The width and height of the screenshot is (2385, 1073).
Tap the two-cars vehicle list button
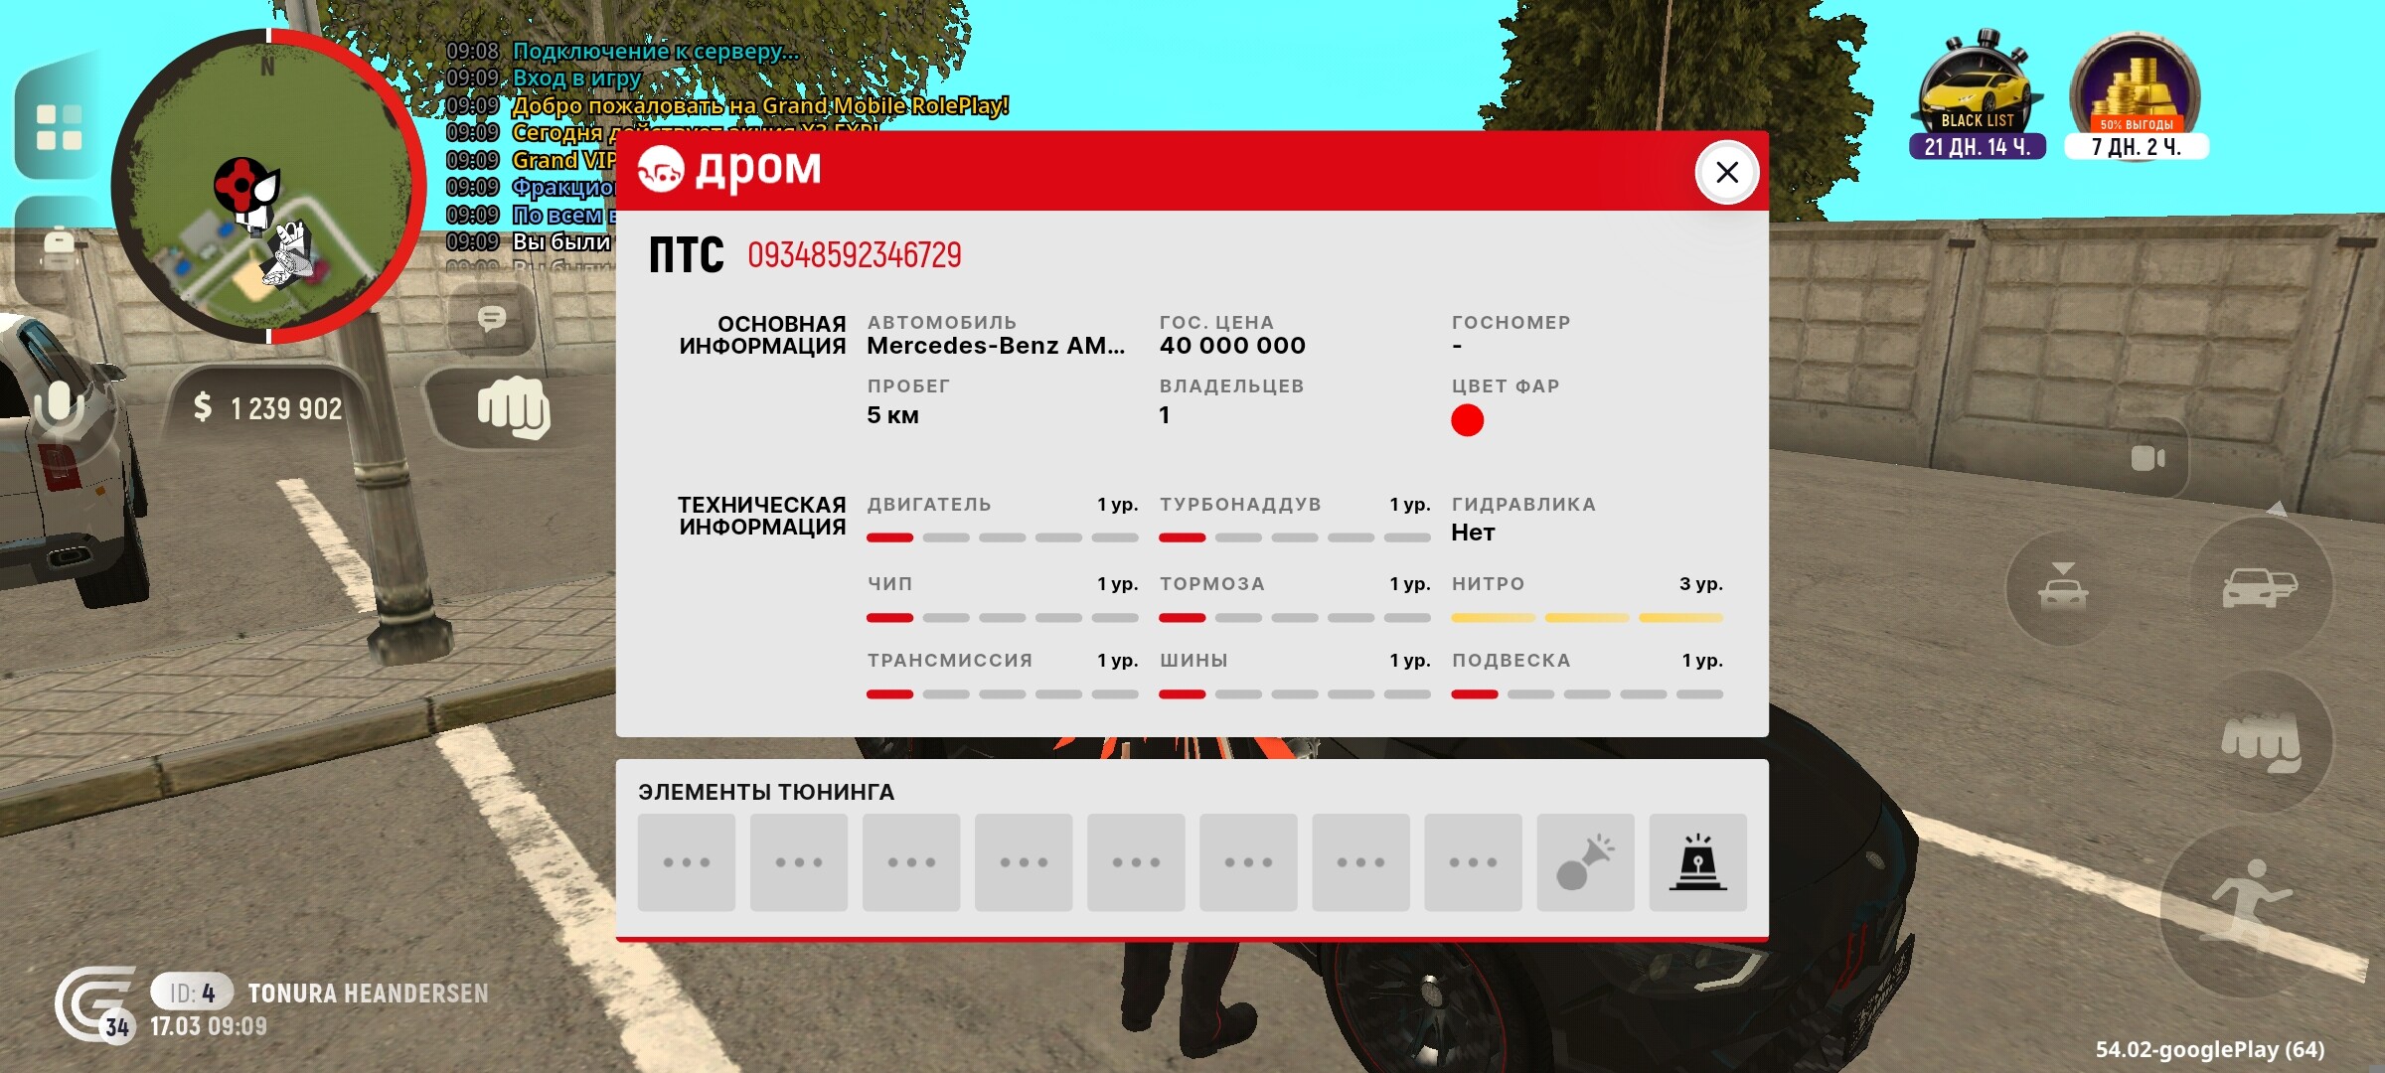[x=2259, y=587]
